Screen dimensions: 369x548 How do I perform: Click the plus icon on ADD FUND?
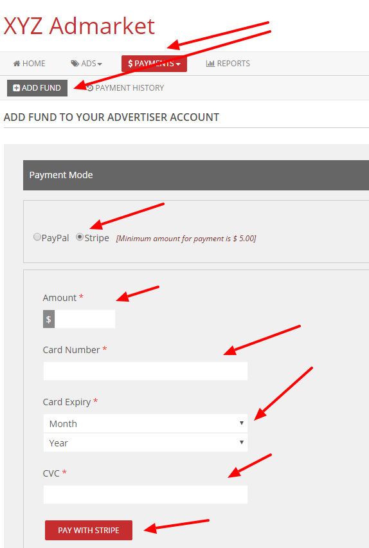pos(17,88)
